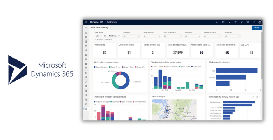Click the person icon in sidebar
The height and width of the screenshot is (140, 273).
86,77
